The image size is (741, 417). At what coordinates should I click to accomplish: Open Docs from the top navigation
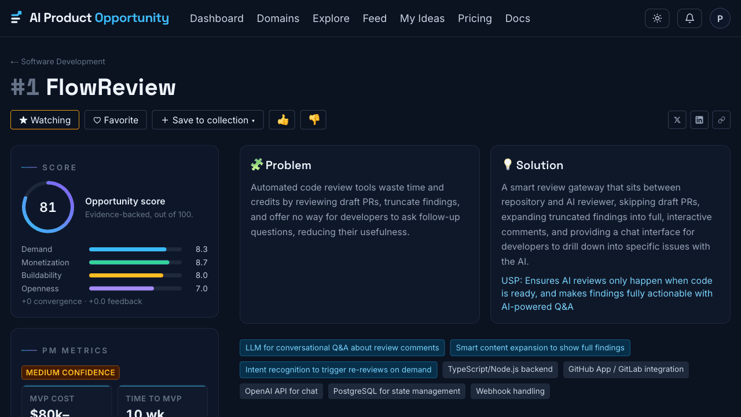518,19
